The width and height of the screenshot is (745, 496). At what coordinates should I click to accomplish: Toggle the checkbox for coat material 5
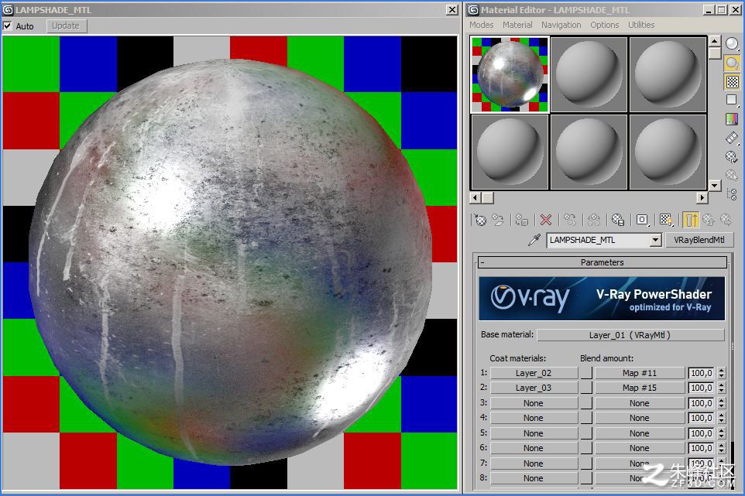[x=587, y=433]
